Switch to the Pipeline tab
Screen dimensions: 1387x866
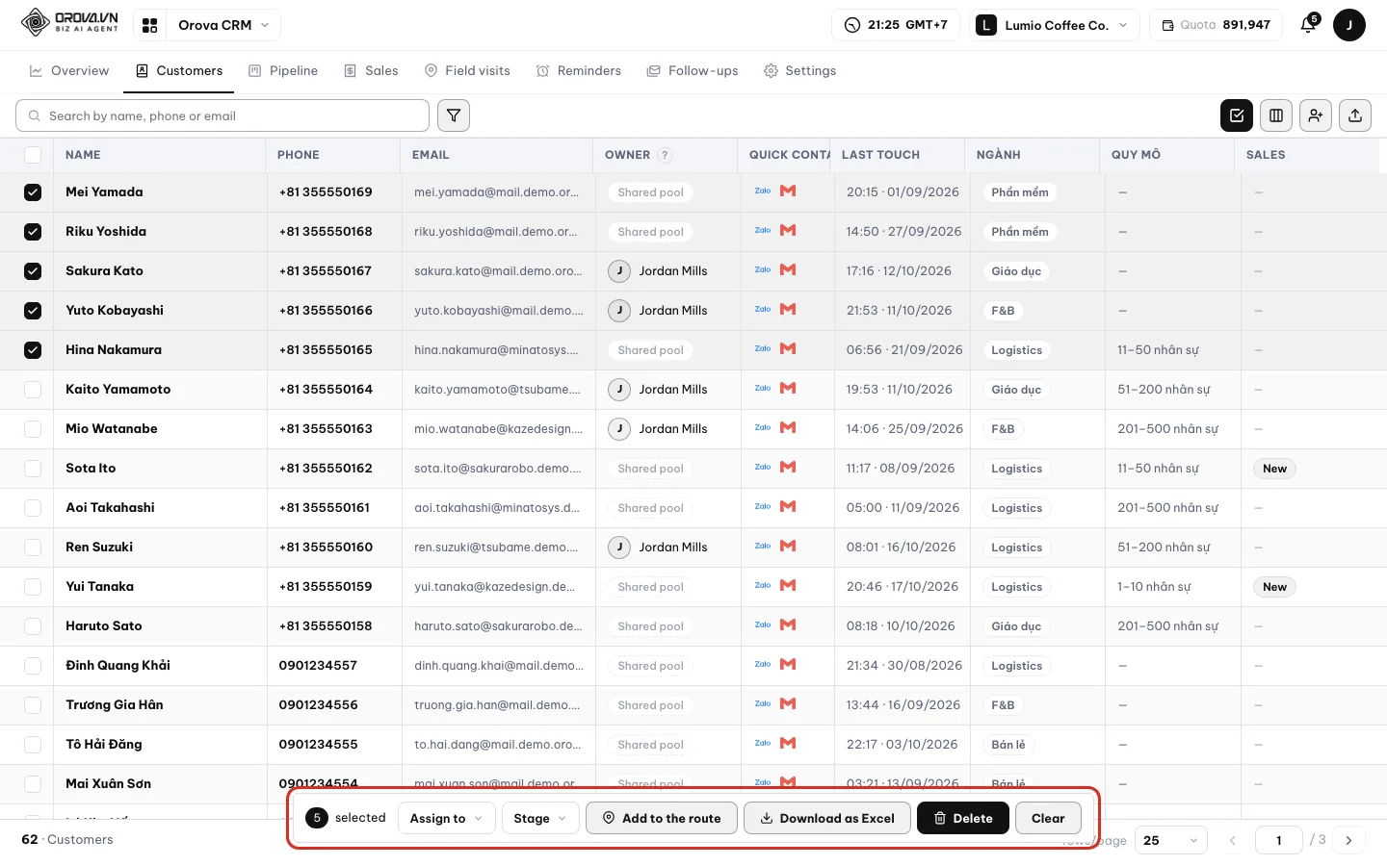click(x=283, y=71)
